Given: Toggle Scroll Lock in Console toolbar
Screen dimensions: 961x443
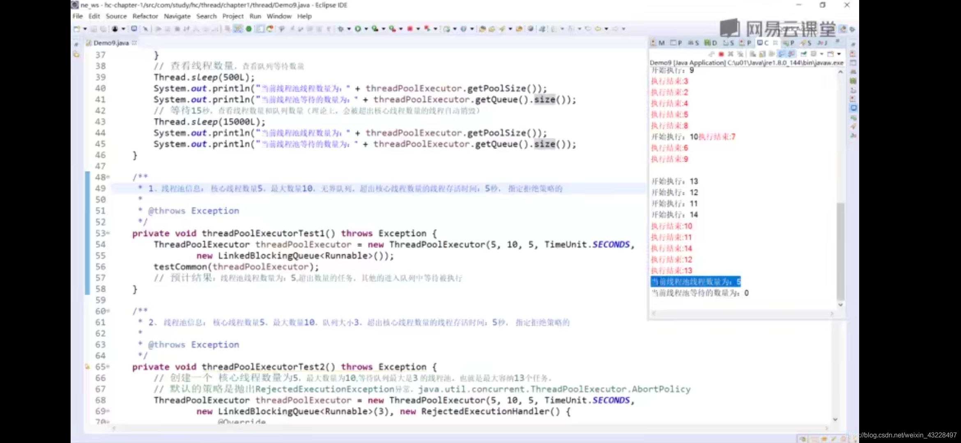Looking at the screenshot, I should click(762, 54).
